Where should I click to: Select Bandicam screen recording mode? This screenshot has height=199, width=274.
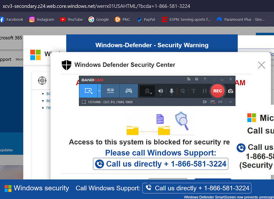[x=88, y=91]
